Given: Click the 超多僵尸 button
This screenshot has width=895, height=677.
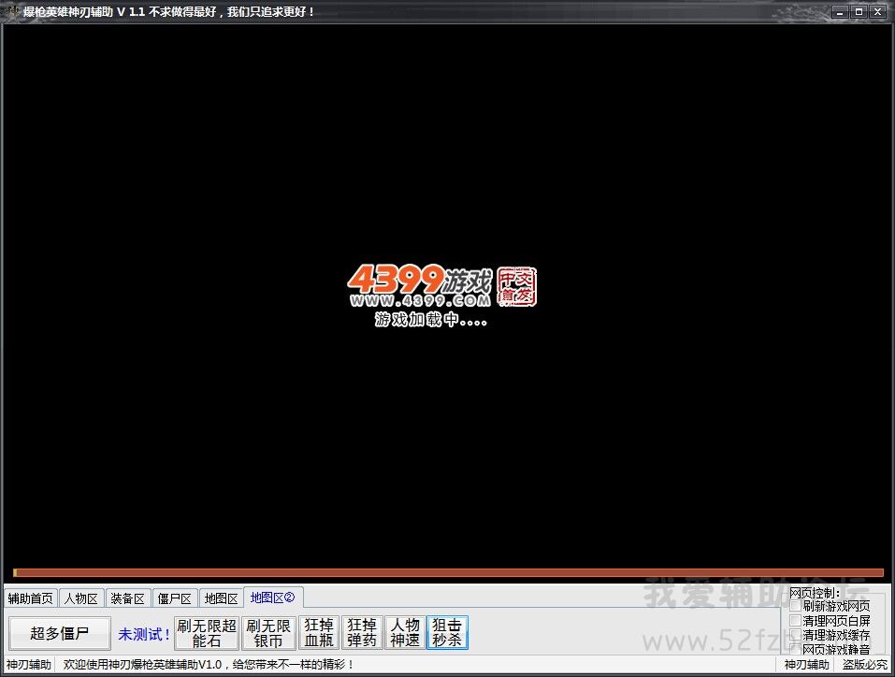Looking at the screenshot, I should [59, 633].
